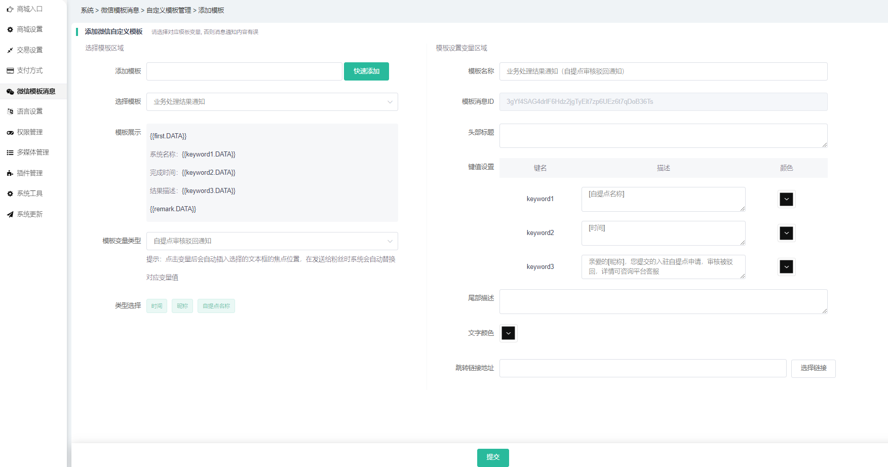Viewport: 888px width, 467px height.
Task: Click the 选择链接 button
Action: 813,368
